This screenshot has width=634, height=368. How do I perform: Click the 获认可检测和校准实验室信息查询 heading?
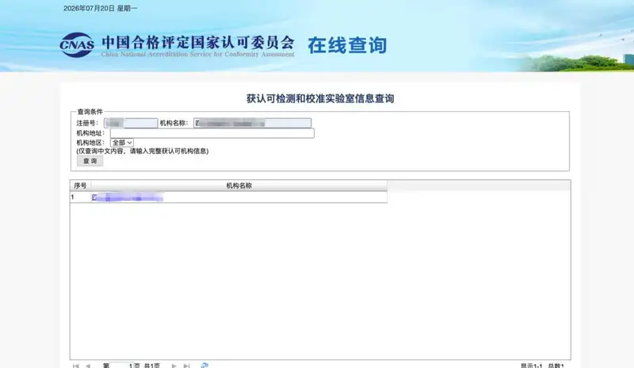click(320, 98)
